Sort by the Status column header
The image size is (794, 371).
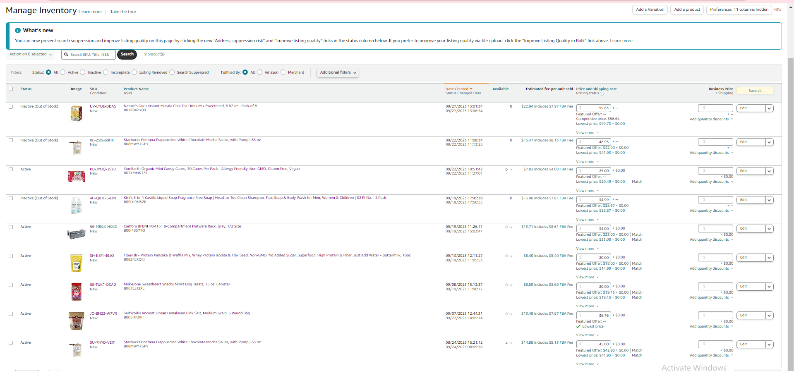[26, 89]
